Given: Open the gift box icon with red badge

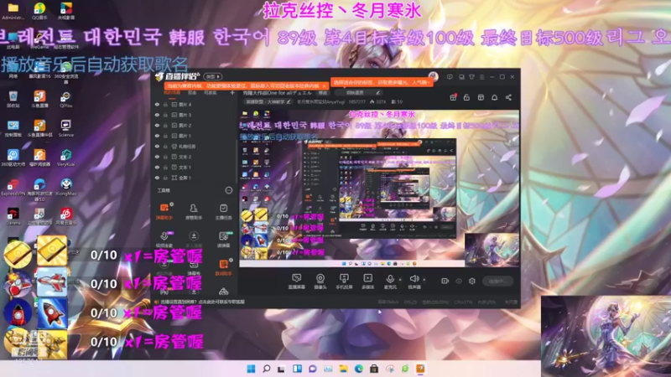Looking at the screenshot, I should 453,97.
